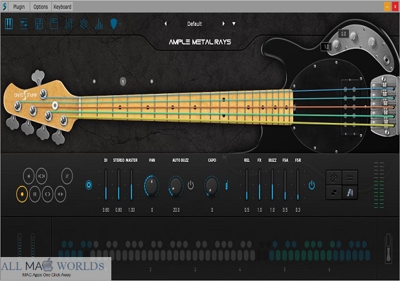This screenshot has width=400, height=281.
Task: Click the Auto Buzz value 20.0
Action: click(176, 210)
